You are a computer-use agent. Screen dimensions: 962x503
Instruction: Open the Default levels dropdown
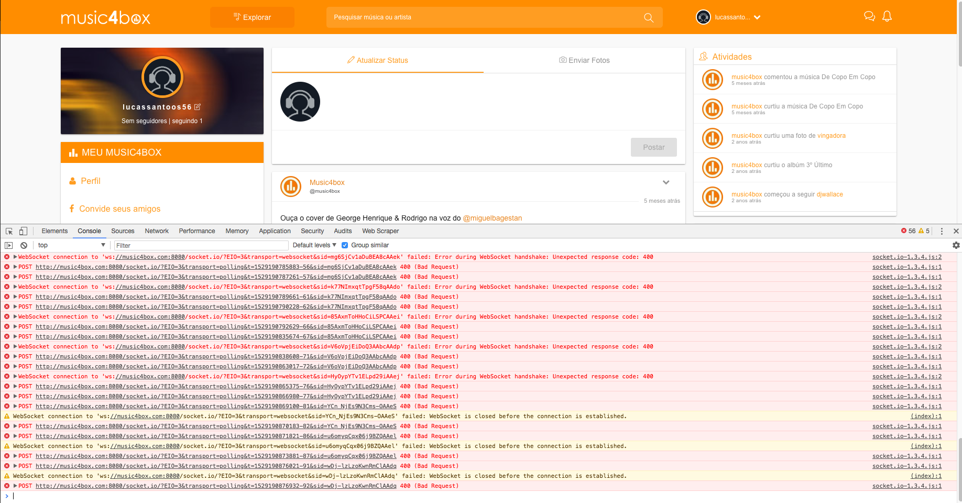[314, 245]
